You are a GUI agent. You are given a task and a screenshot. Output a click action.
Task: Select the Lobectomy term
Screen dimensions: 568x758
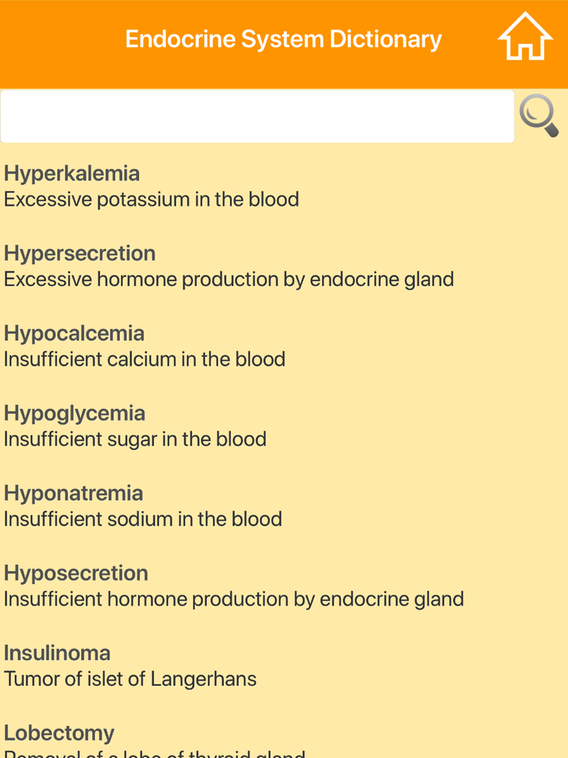[59, 734]
